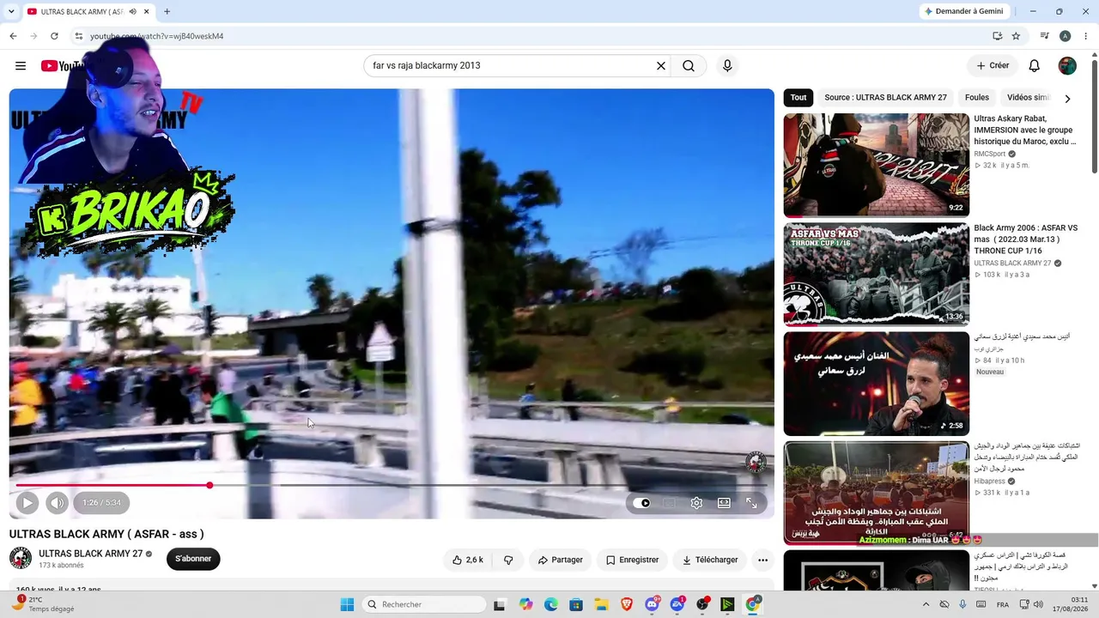Open the YouTube hamburger guide menu
Image resolution: width=1099 pixels, height=618 pixels.
(21, 66)
